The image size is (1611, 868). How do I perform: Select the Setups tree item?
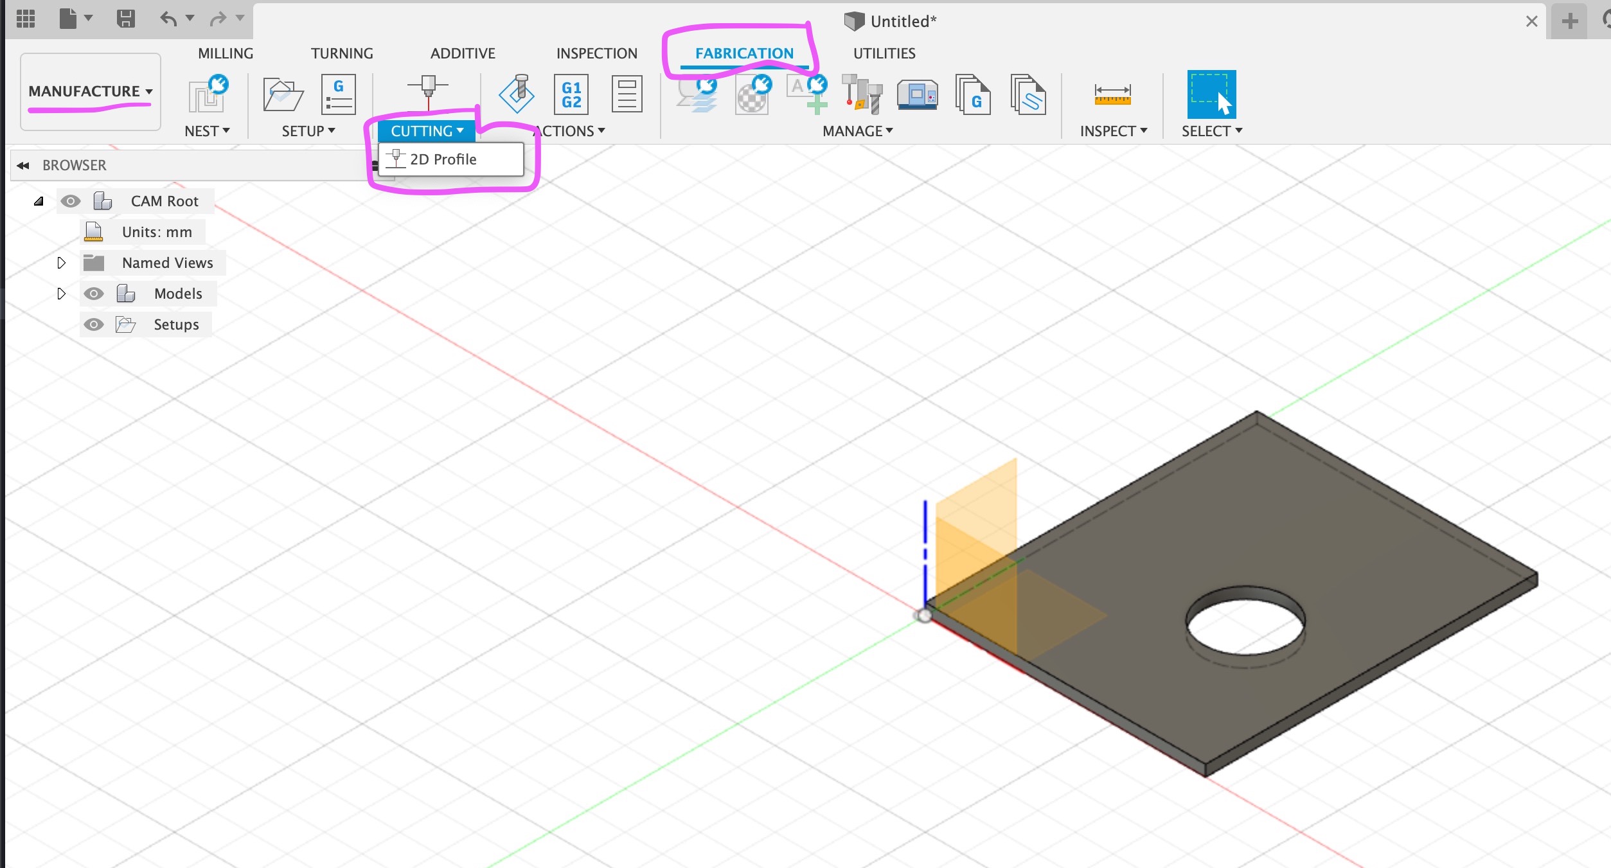click(176, 324)
